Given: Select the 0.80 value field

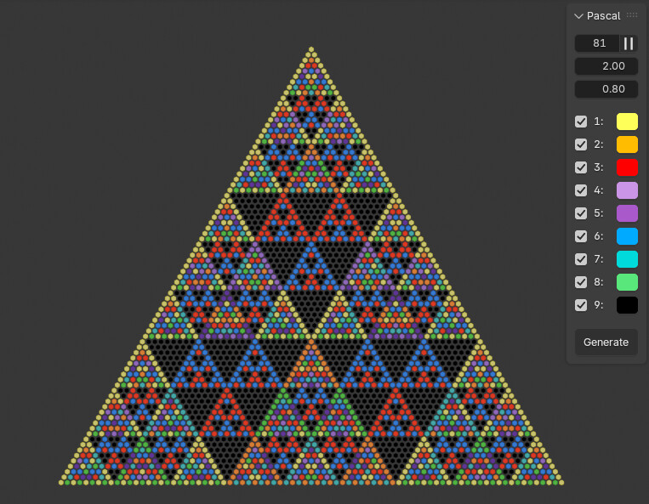Looking at the screenshot, I should pyautogui.click(x=606, y=89).
